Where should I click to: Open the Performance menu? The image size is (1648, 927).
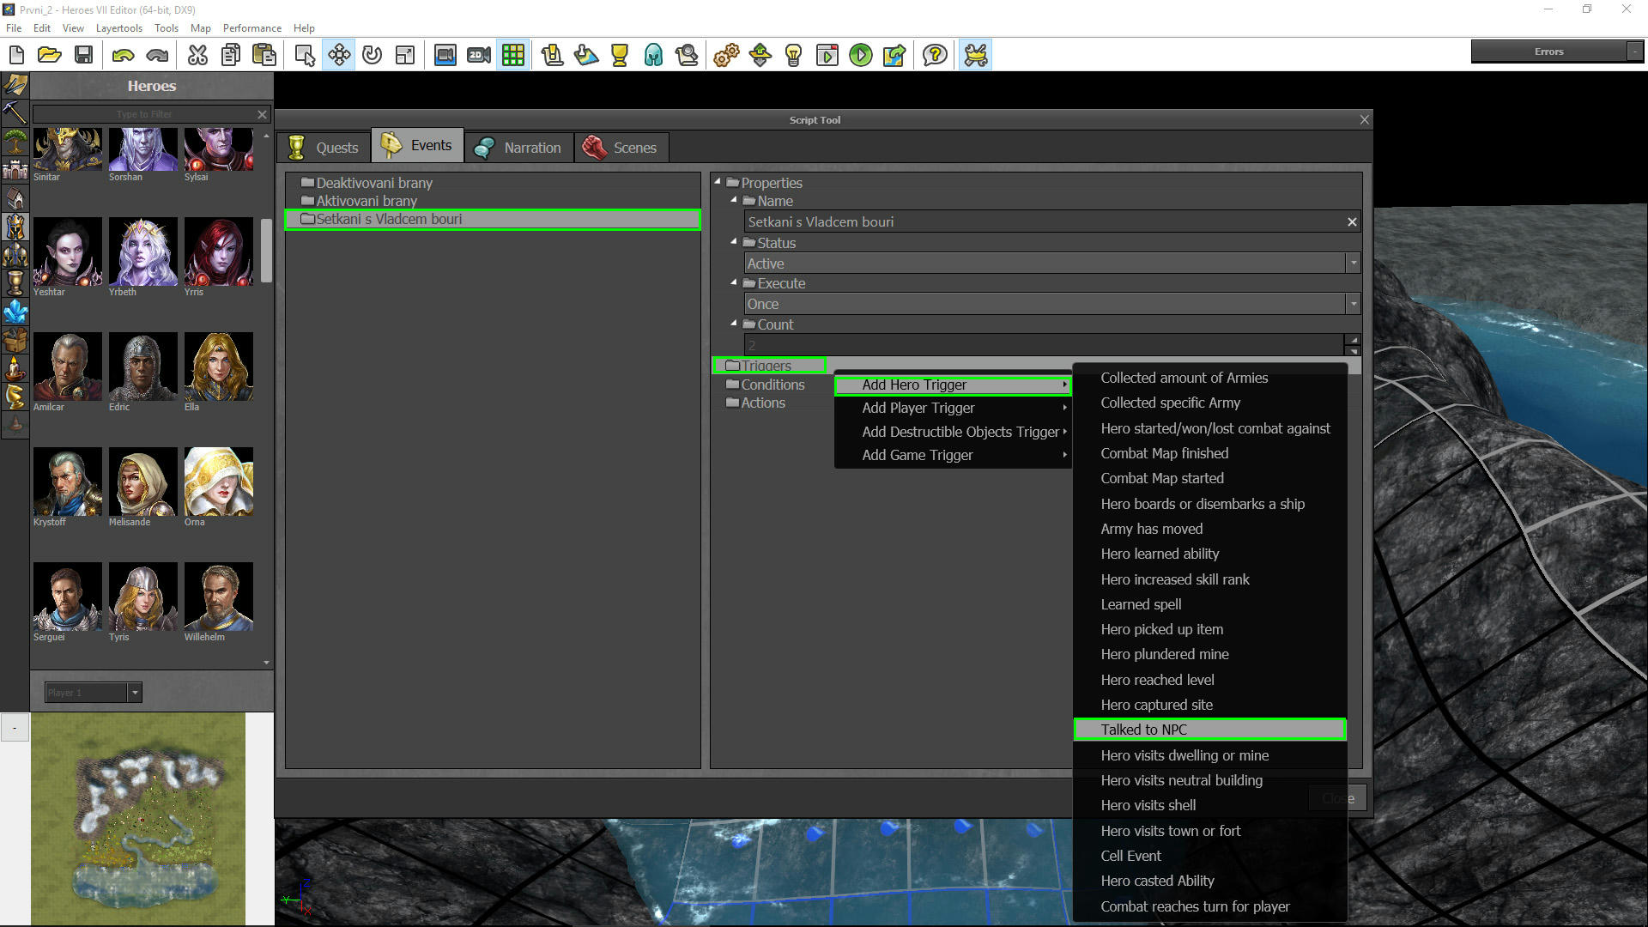tap(252, 28)
